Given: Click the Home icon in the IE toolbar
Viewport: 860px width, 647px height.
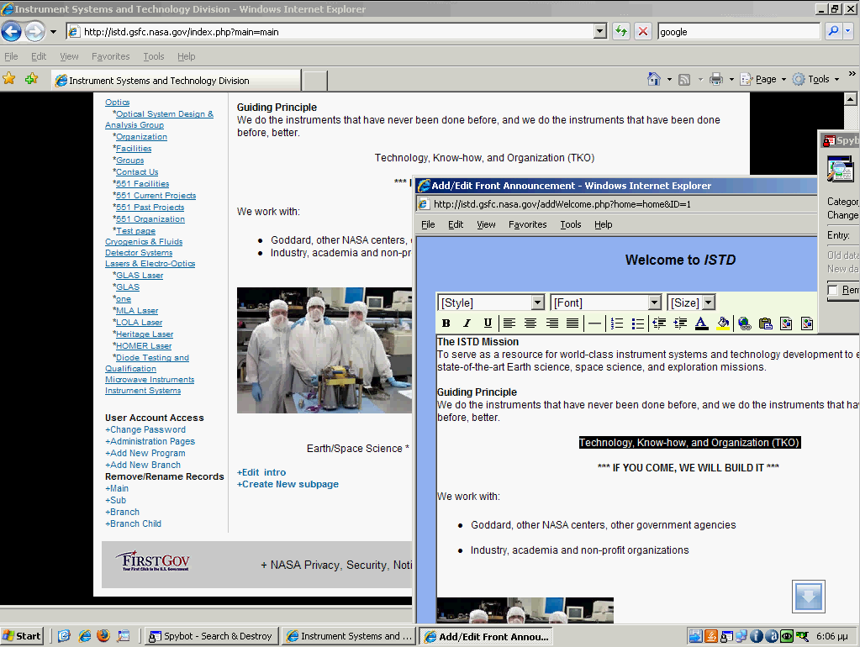Looking at the screenshot, I should 654,79.
